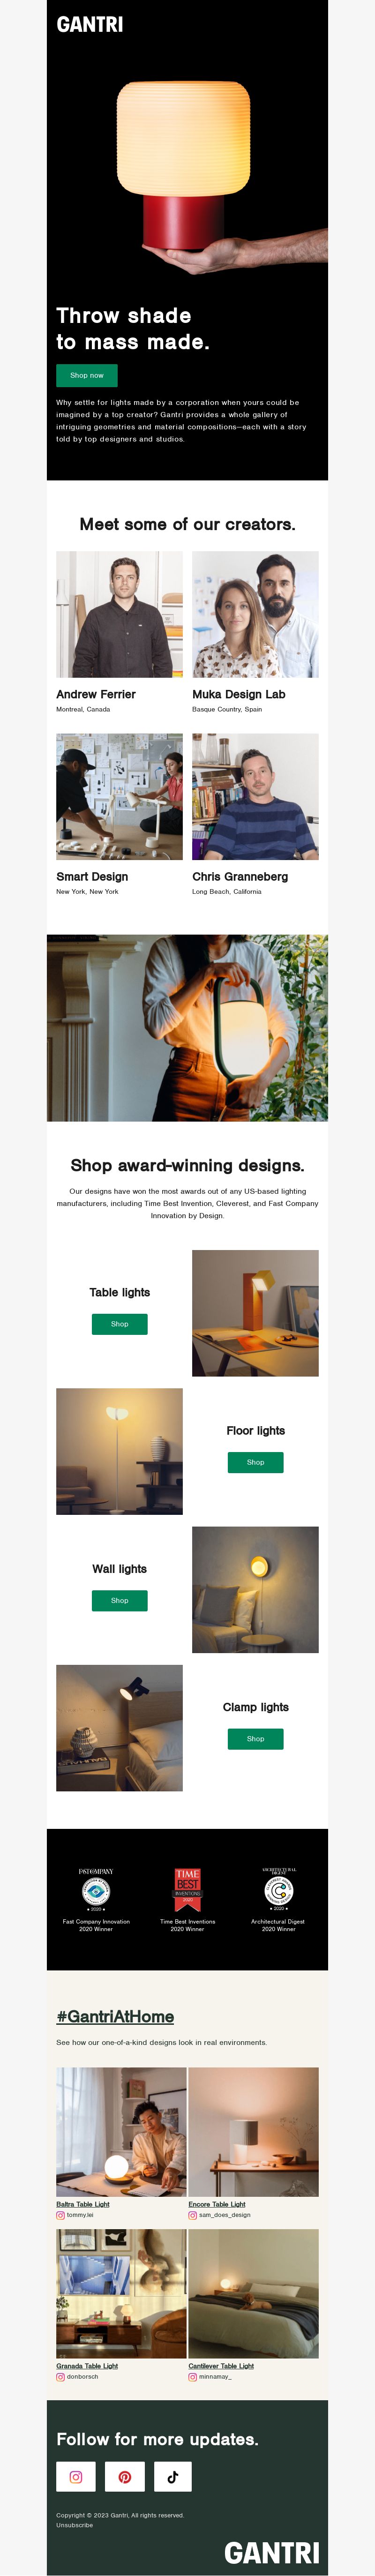Open the #GantriAtHome hashtag link
The height and width of the screenshot is (2576, 375).
[115, 2016]
